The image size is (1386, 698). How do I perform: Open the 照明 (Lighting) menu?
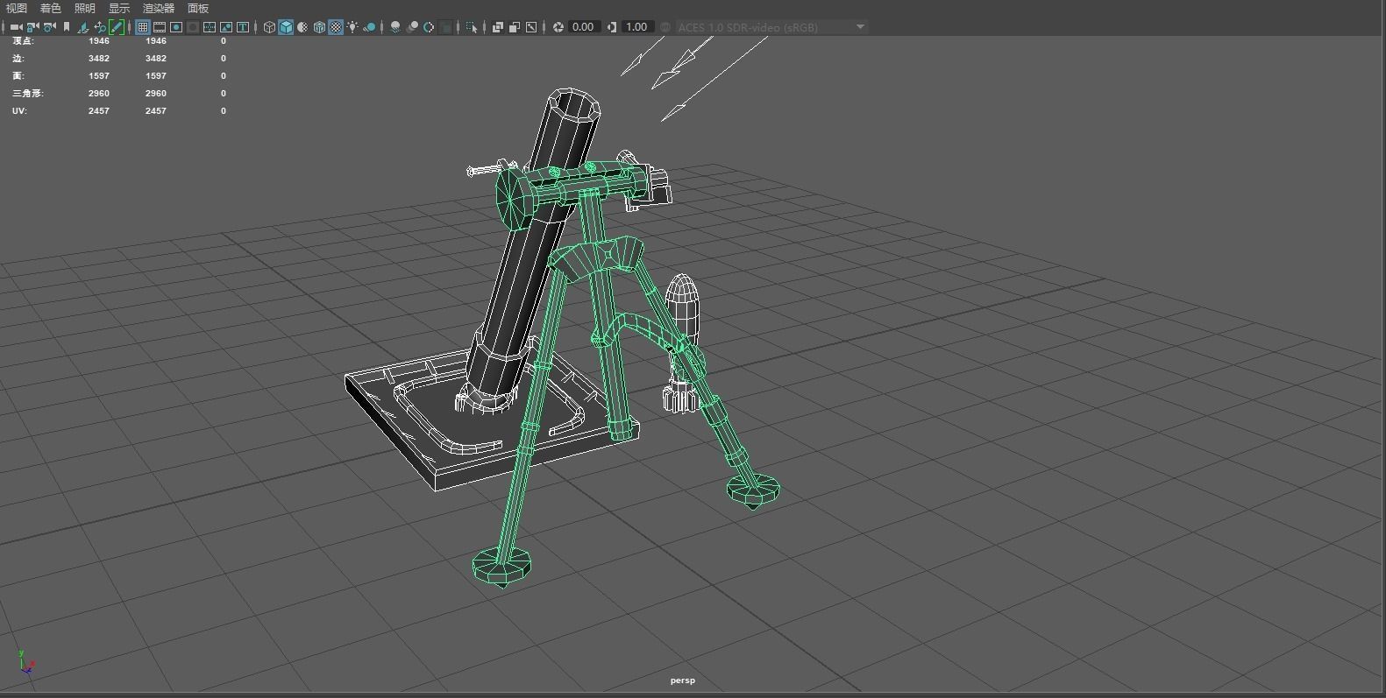(x=85, y=8)
